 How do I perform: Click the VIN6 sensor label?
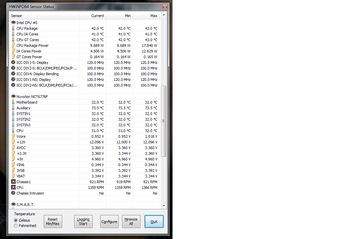[20, 165]
